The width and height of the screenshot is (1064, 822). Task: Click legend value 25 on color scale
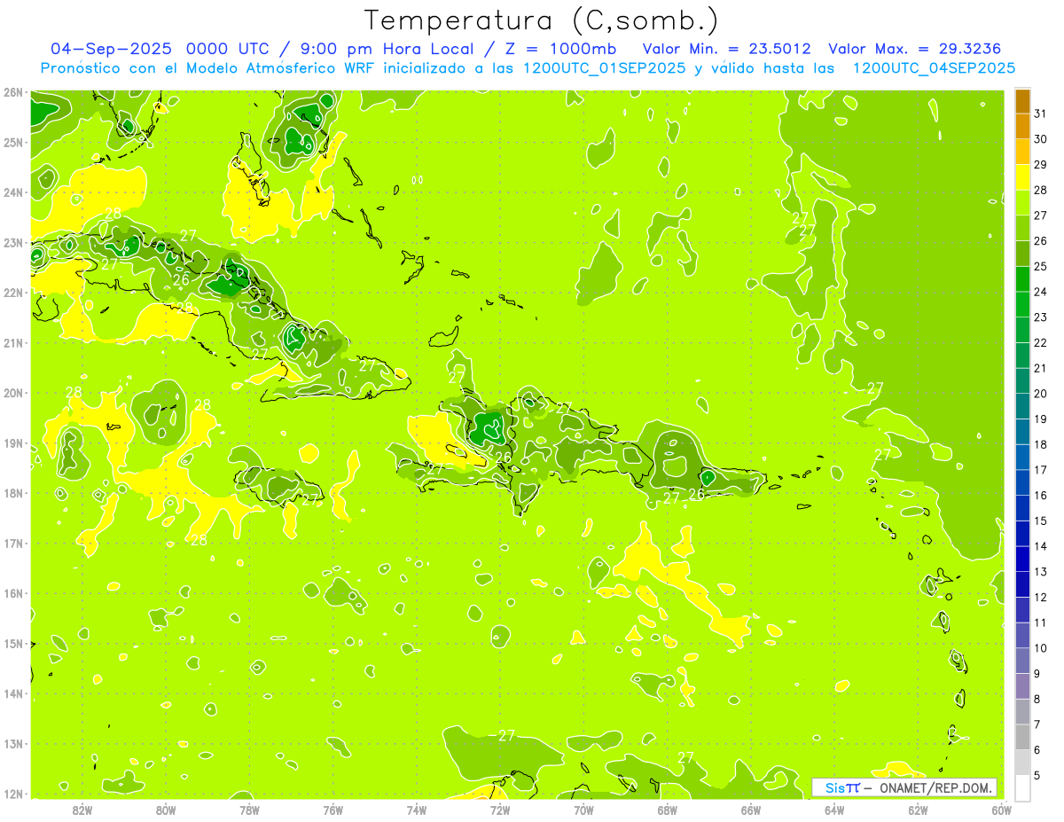pyautogui.click(x=1041, y=266)
